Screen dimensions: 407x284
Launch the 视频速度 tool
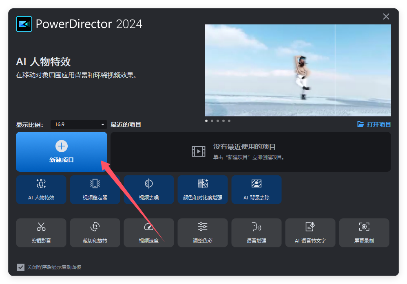click(x=149, y=232)
